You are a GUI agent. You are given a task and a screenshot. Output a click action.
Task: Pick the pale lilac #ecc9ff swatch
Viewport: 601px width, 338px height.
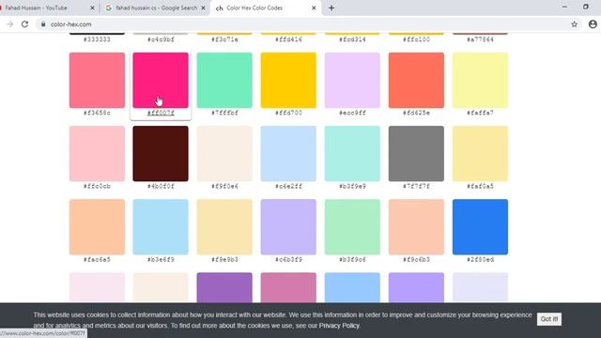pyautogui.click(x=352, y=80)
